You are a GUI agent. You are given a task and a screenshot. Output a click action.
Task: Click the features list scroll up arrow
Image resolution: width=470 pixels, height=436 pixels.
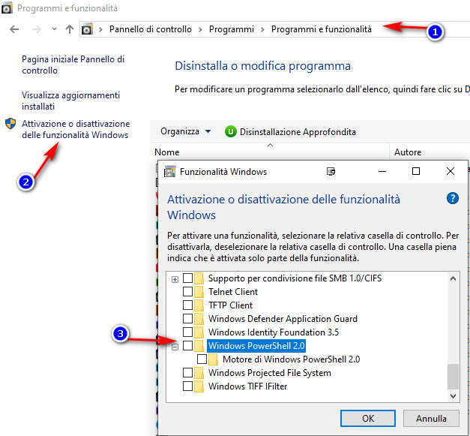click(453, 278)
